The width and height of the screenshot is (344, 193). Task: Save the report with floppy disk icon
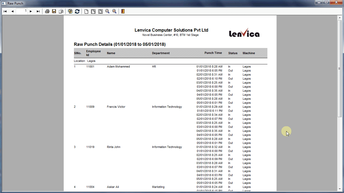click(x=54, y=12)
